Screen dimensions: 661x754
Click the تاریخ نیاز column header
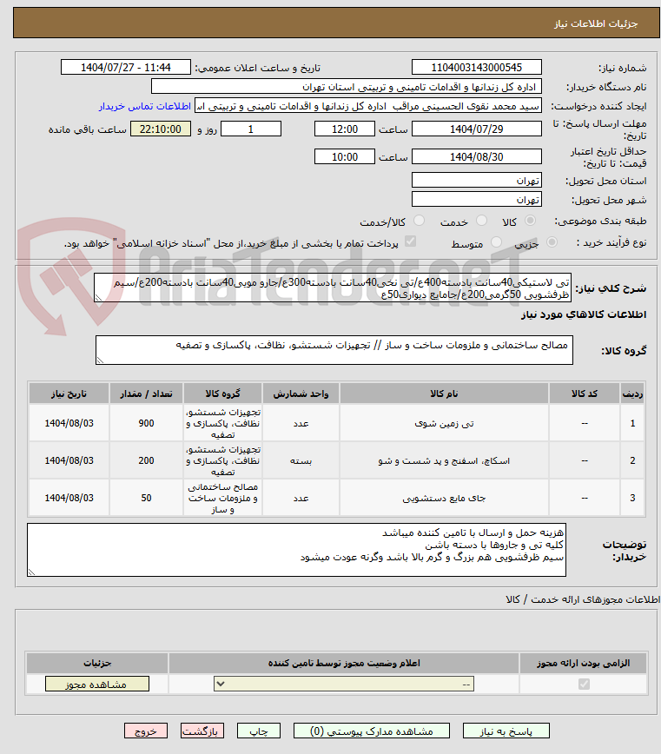click(x=69, y=394)
